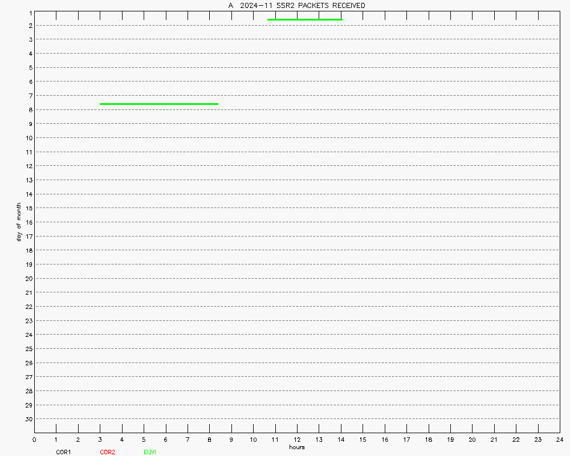Click day 7 label on y-axis
This screenshot has width=570, height=456.
(x=28, y=96)
